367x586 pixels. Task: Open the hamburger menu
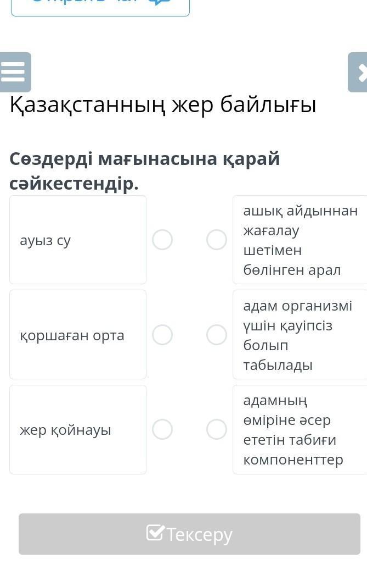[x=14, y=72]
